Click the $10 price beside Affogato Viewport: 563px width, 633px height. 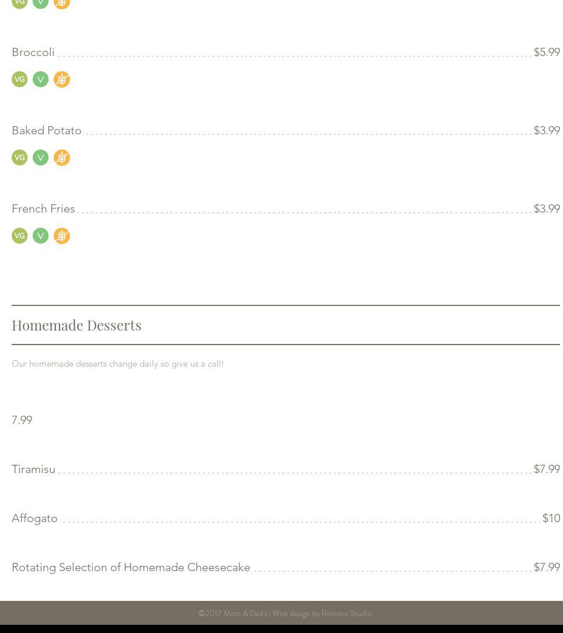click(551, 518)
